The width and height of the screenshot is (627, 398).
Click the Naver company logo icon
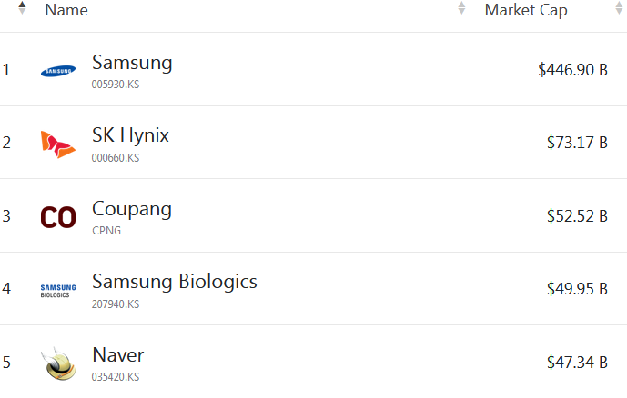pyautogui.click(x=58, y=363)
